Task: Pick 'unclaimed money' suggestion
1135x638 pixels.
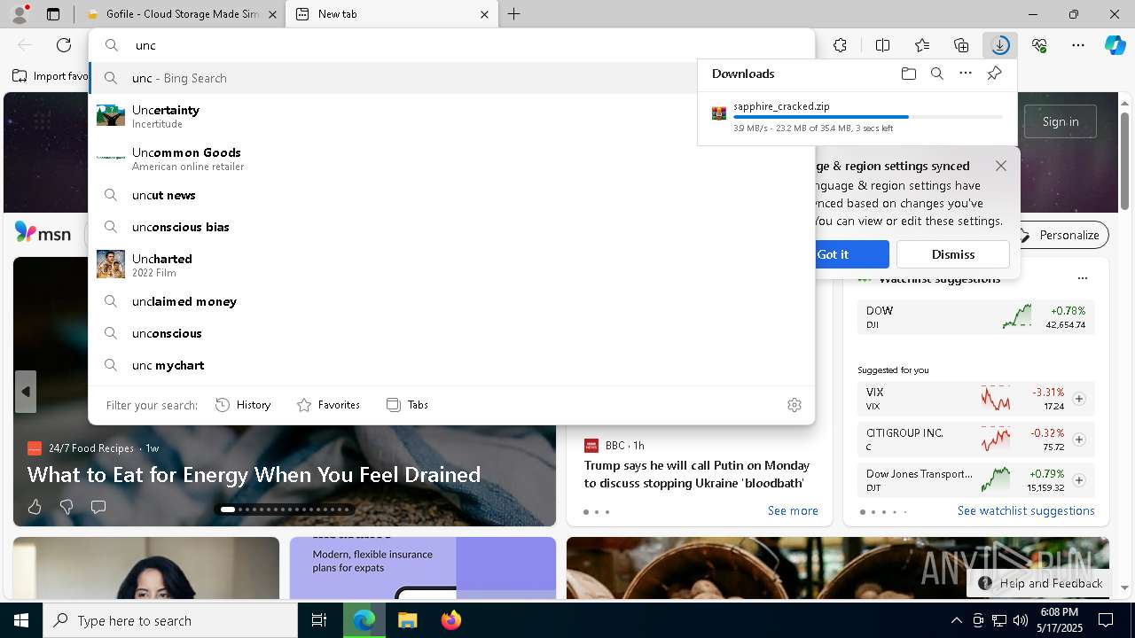Action: pos(452,301)
